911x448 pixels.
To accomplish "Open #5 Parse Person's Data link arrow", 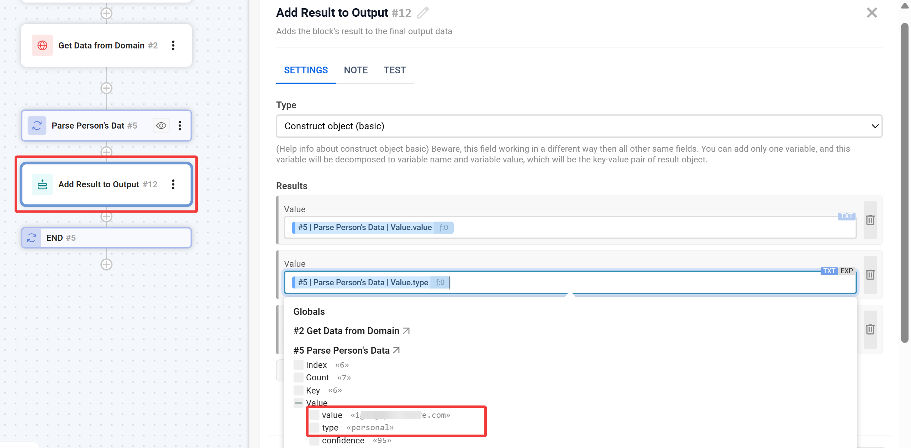I will click(396, 350).
